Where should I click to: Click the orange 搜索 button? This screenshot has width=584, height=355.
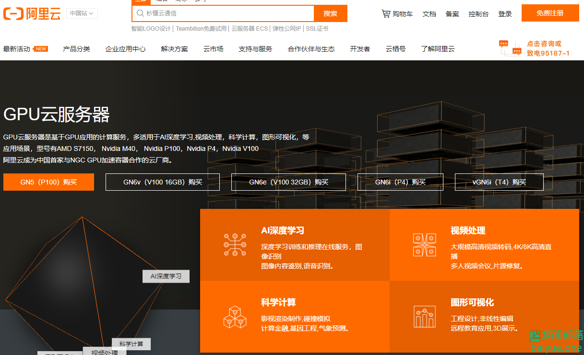click(330, 13)
